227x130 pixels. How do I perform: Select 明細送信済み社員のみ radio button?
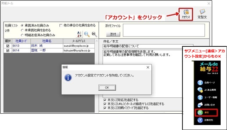(22, 35)
